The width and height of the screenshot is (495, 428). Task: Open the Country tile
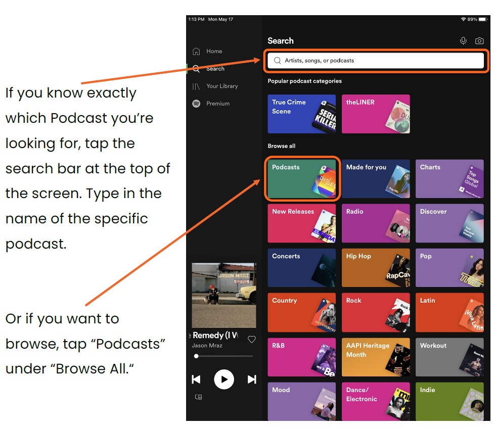pos(302,313)
